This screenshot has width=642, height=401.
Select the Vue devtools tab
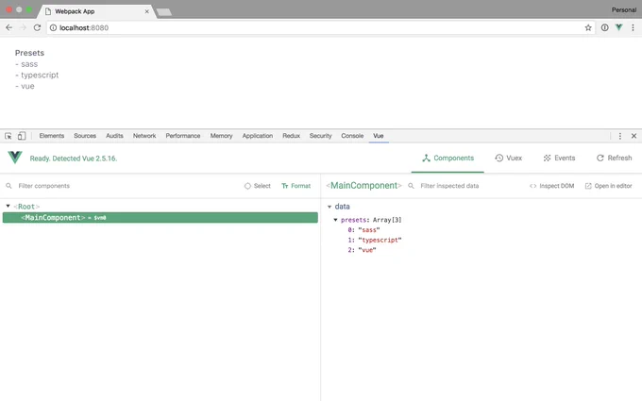(x=379, y=136)
